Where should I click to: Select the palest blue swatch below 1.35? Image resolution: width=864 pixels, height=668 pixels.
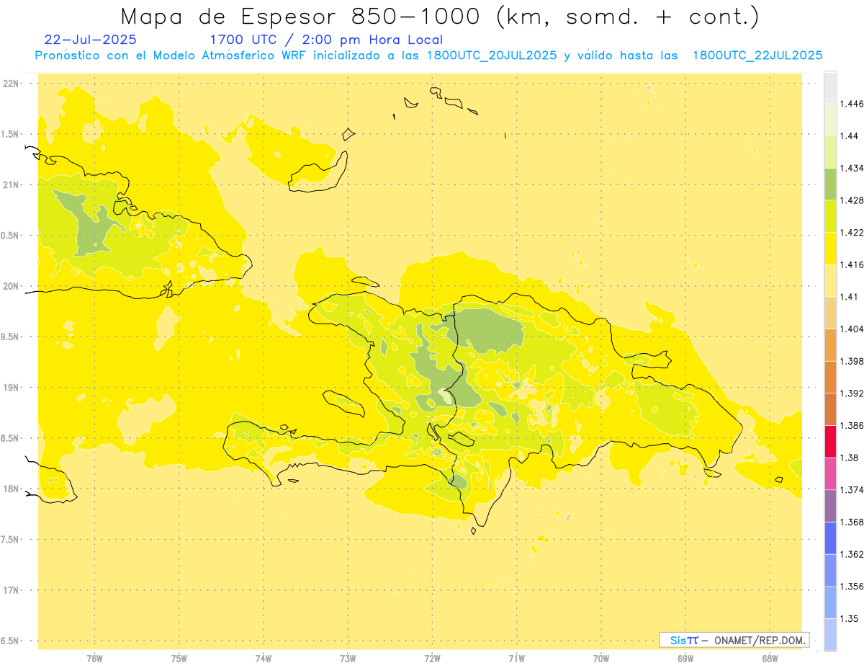[830, 634]
